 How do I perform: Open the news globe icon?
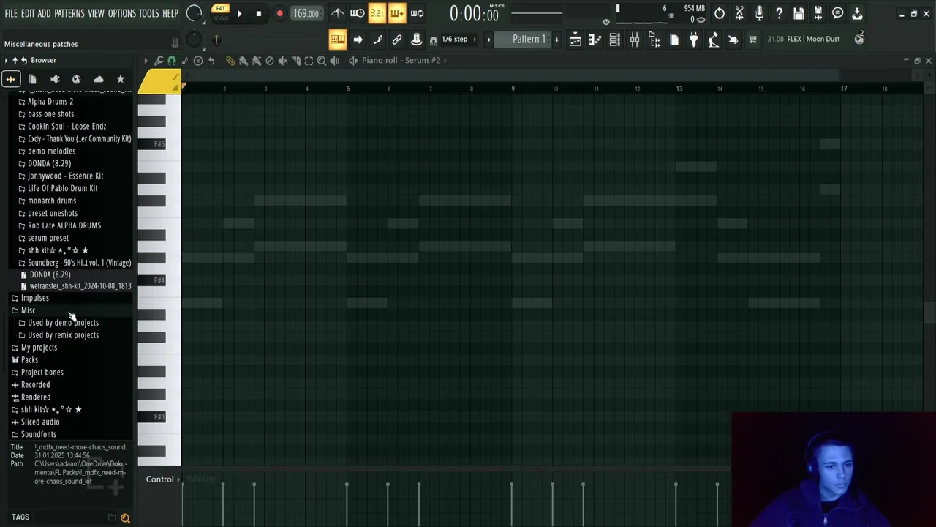(x=860, y=39)
